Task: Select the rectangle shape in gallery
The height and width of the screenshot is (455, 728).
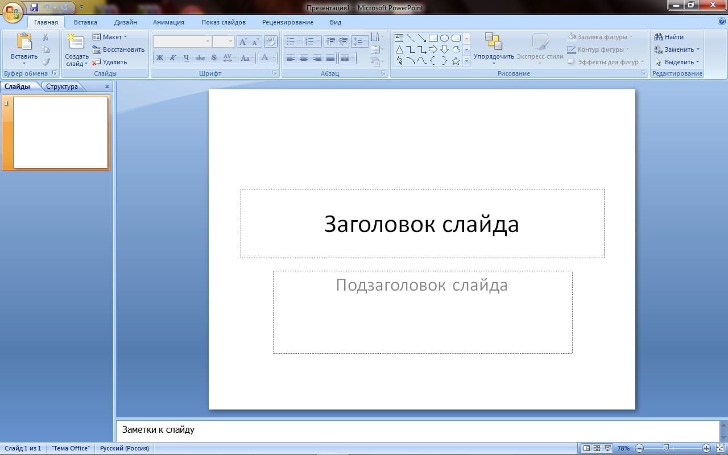Action: (433, 38)
